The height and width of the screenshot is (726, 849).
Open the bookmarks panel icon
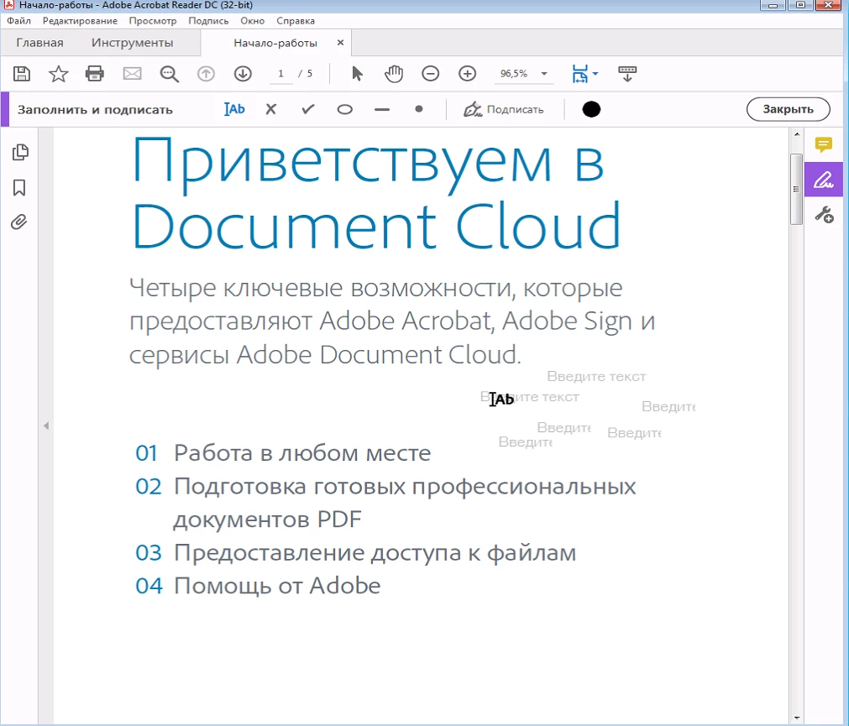(x=19, y=188)
